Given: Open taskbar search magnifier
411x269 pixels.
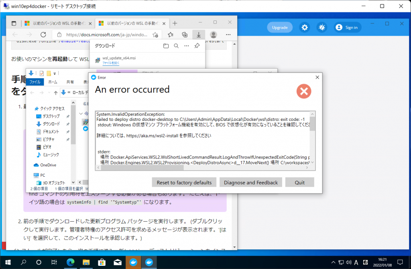Looking at the screenshot, I should coord(24,262).
